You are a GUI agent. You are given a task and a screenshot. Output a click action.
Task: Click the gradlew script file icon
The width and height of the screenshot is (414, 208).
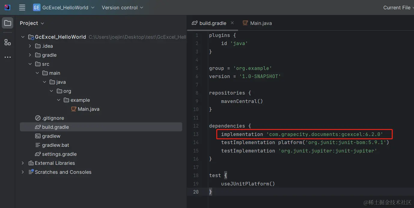(x=38, y=136)
